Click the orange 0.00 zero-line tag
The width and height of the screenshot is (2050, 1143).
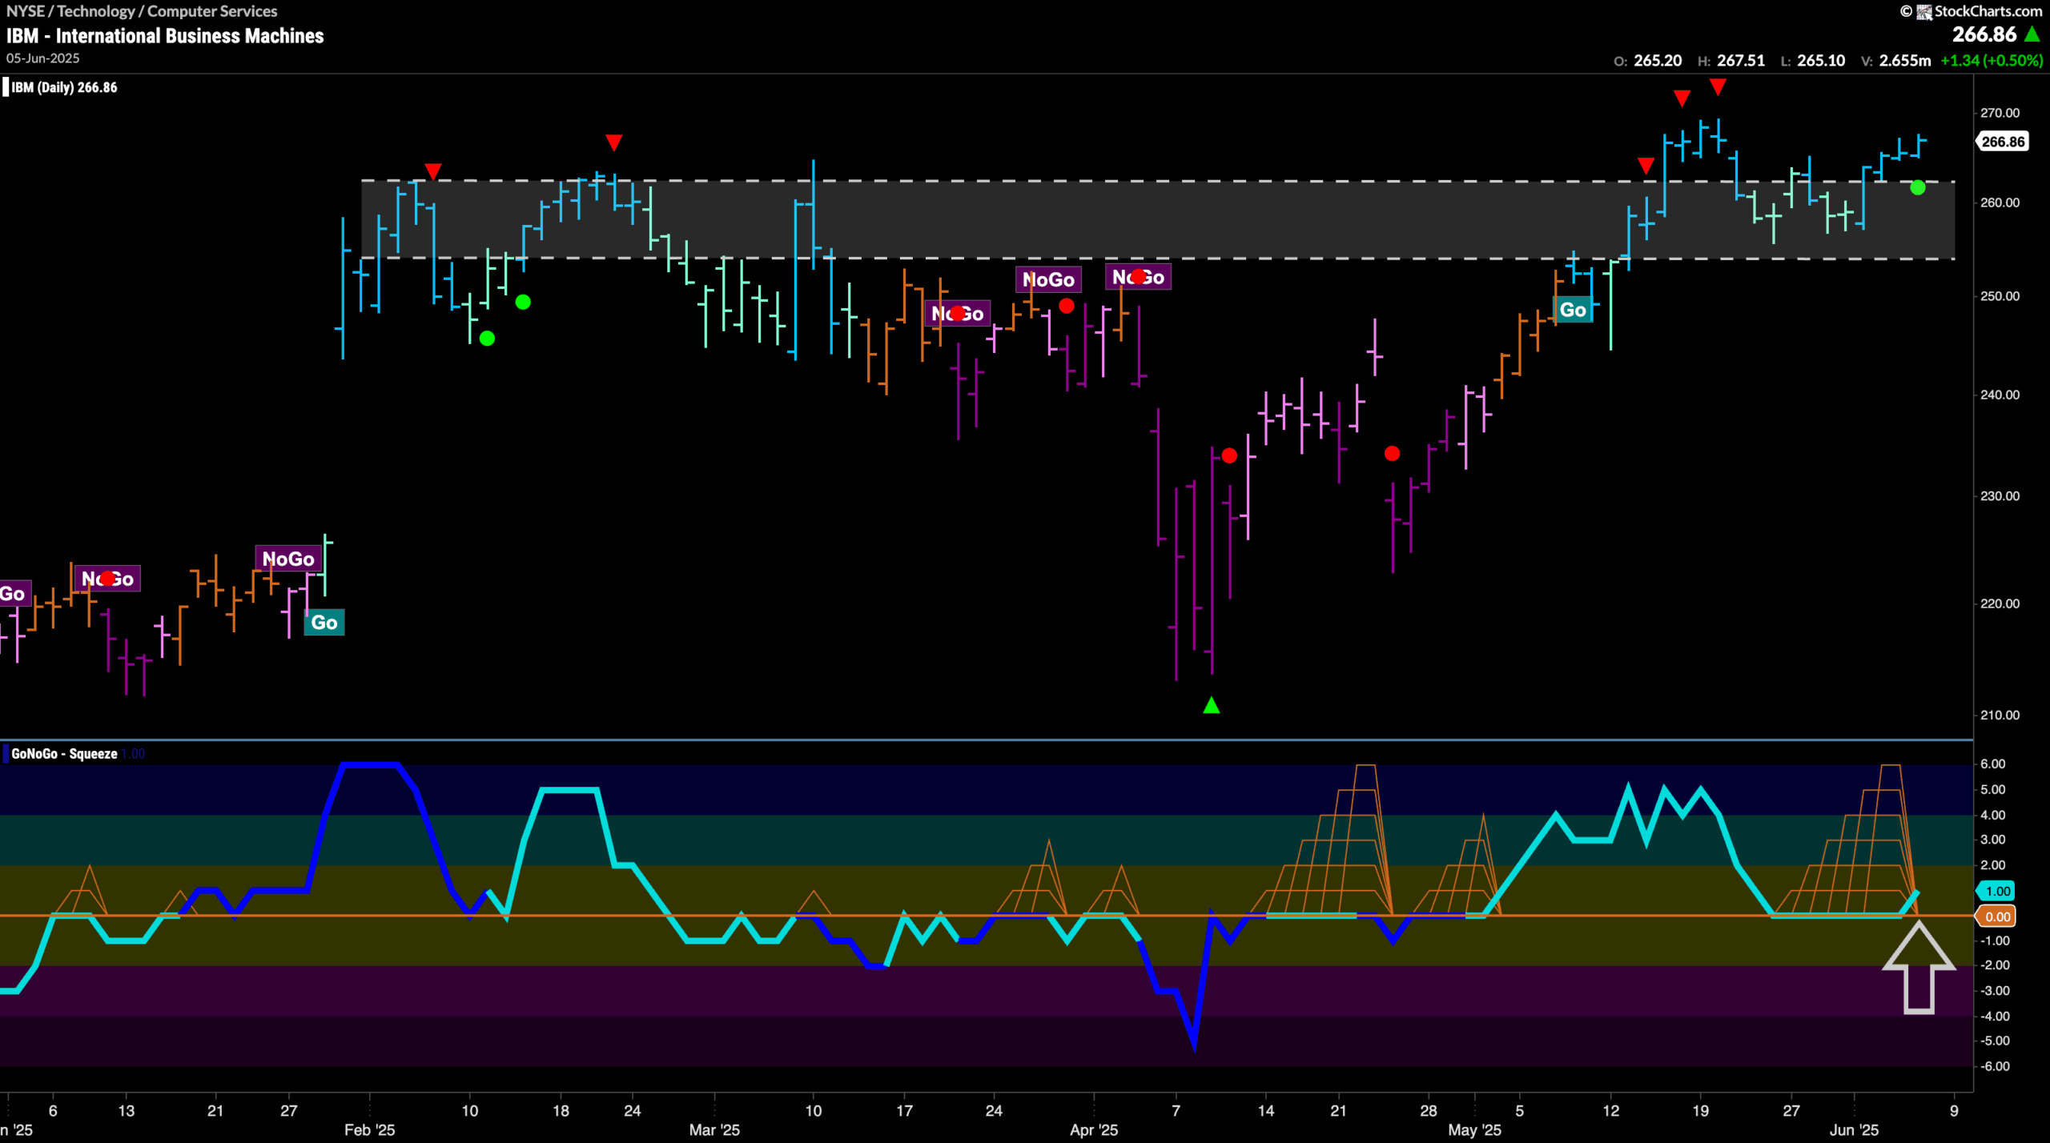pos(1996,916)
